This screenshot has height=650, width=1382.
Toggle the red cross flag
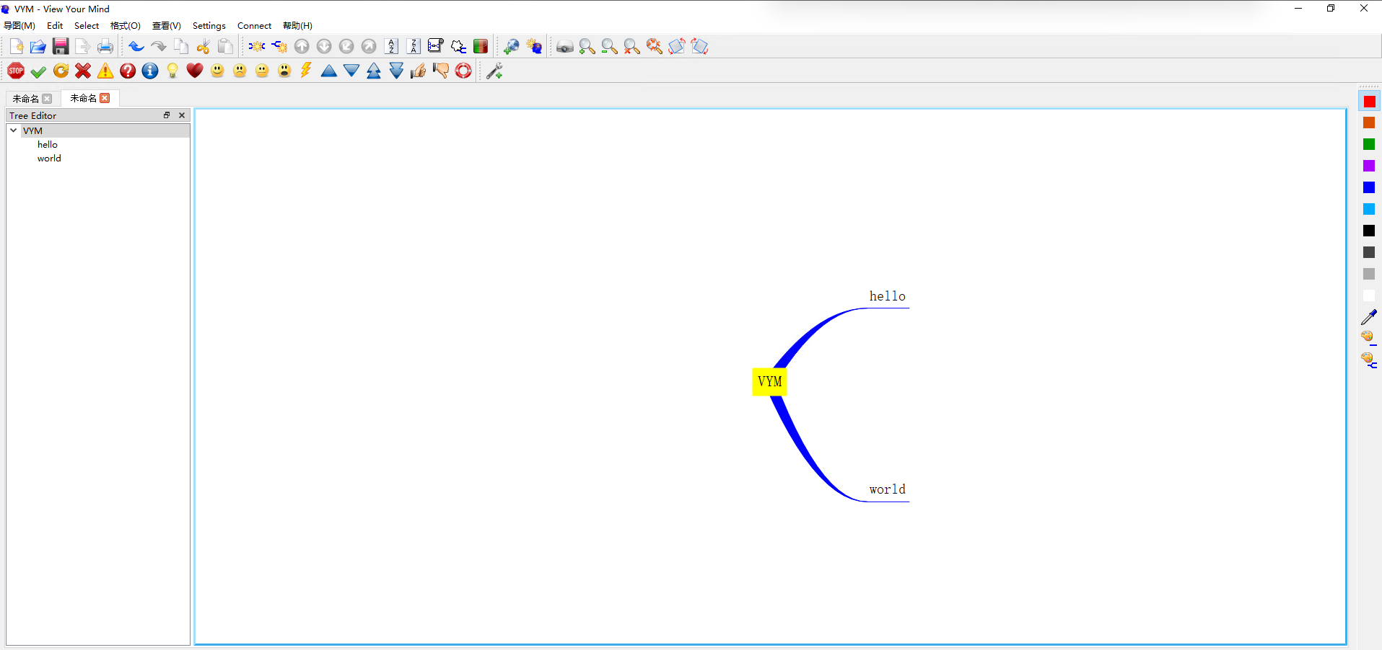coord(83,71)
